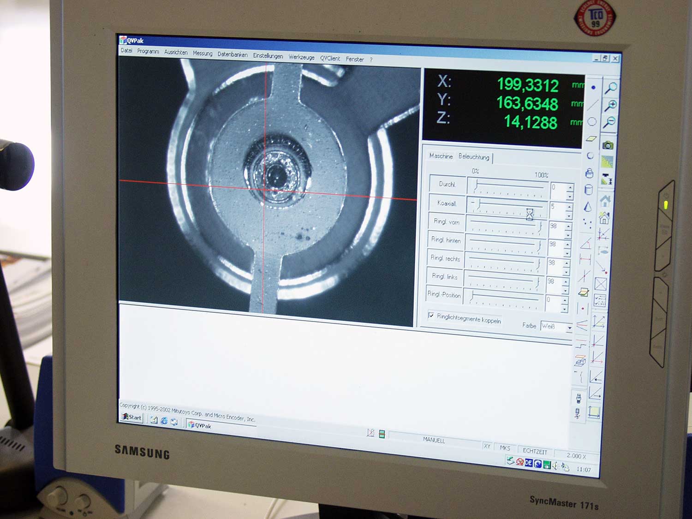The image size is (692, 519).
Task: Open the Ausrichten menu
Action: pos(176,52)
